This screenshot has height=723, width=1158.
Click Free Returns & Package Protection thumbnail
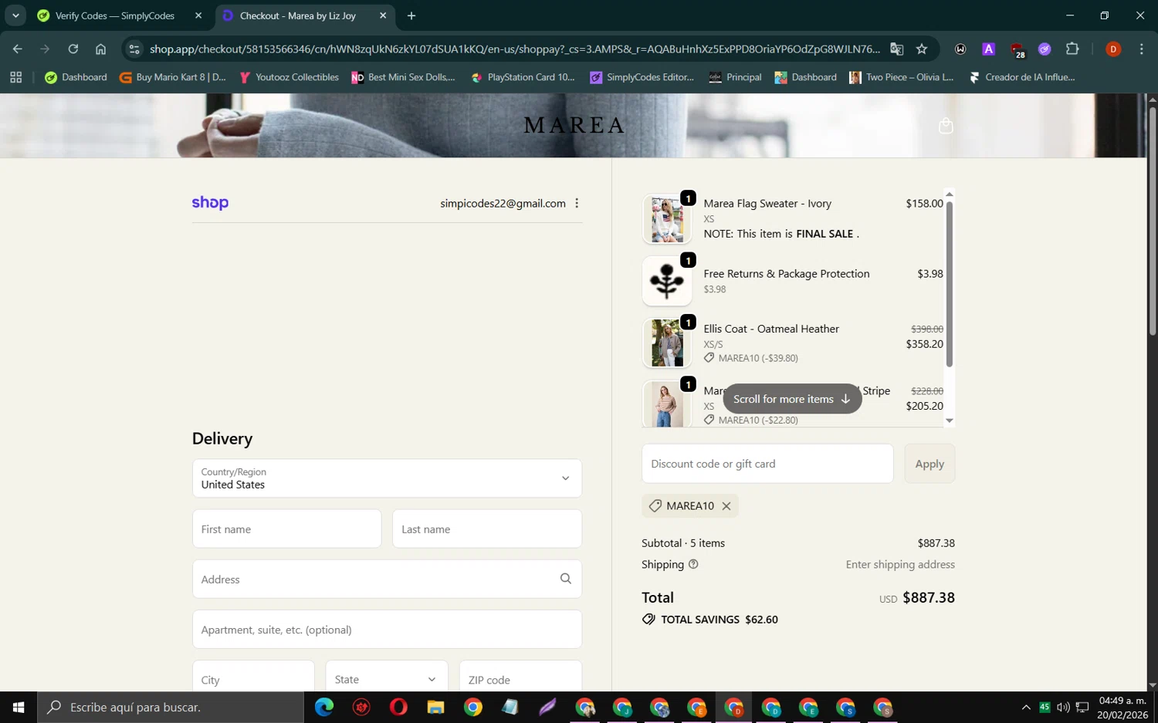pyautogui.click(x=667, y=281)
